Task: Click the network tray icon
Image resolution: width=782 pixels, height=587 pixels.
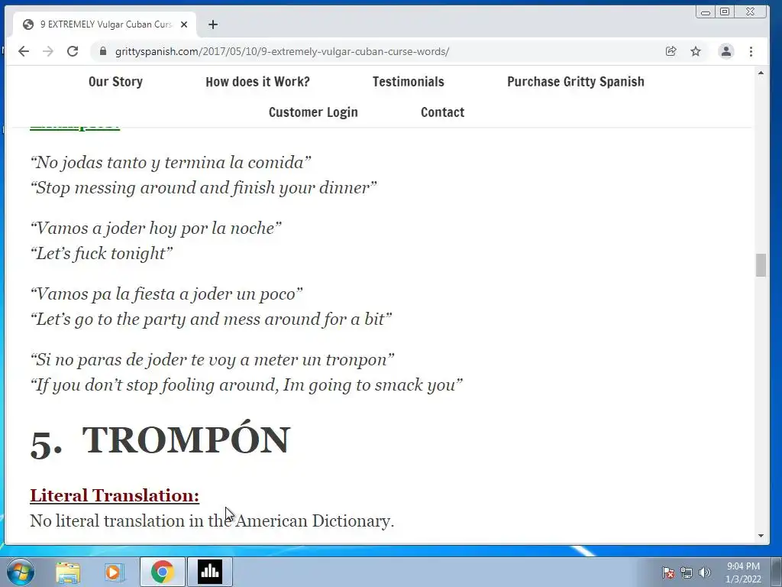Action: coord(687,572)
